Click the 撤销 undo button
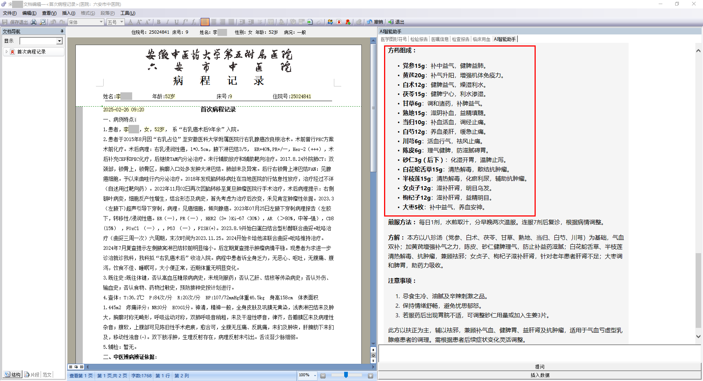703x381 pixels. [375, 22]
